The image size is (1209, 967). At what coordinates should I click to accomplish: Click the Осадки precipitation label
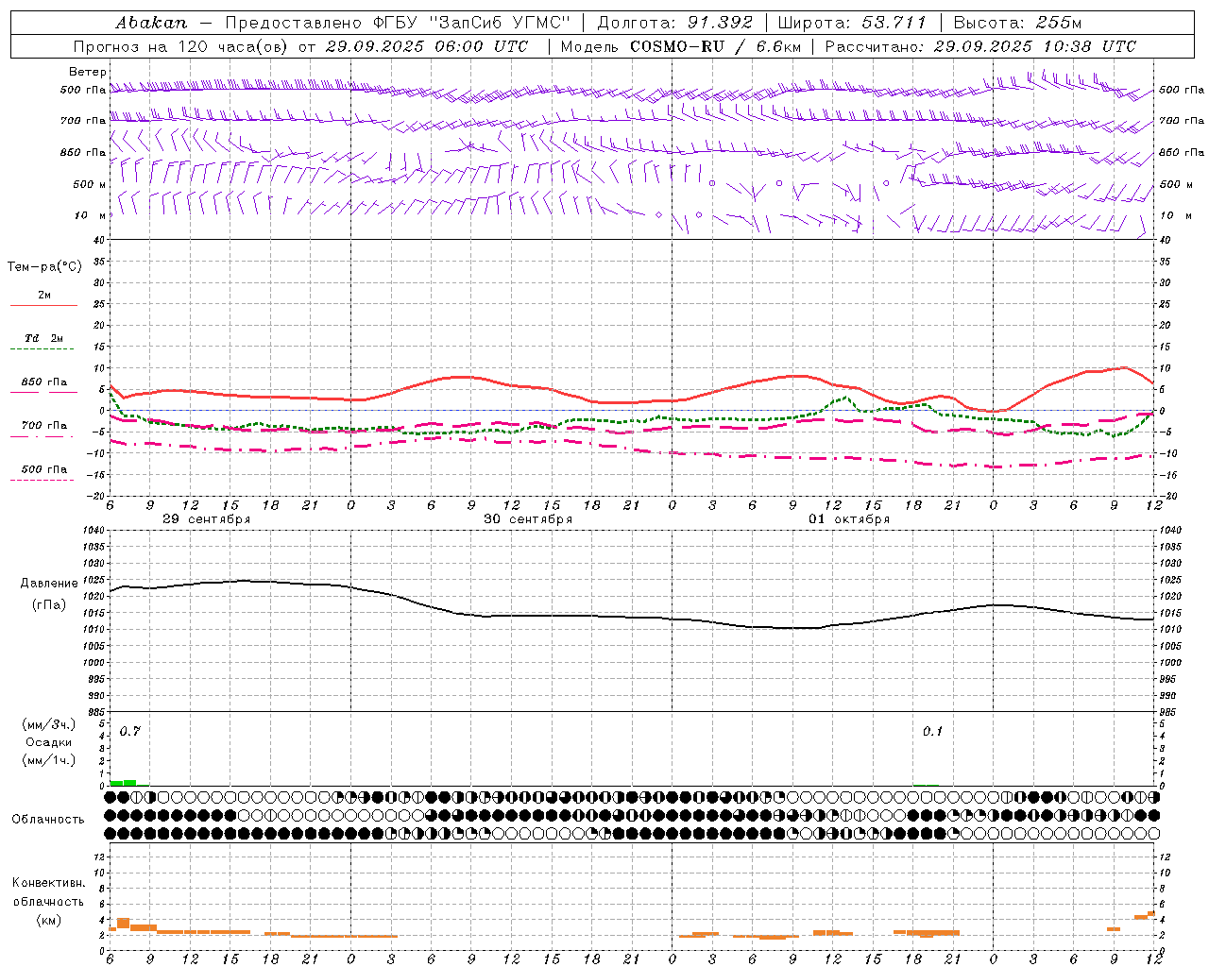tap(48, 742)
